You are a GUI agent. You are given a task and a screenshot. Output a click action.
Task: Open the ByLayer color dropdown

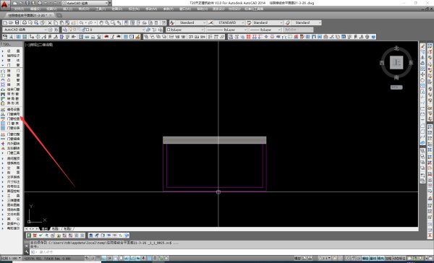[x=185, y=30]
